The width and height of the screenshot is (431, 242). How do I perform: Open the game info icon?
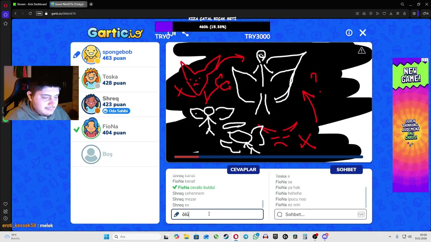coord(349,33)
